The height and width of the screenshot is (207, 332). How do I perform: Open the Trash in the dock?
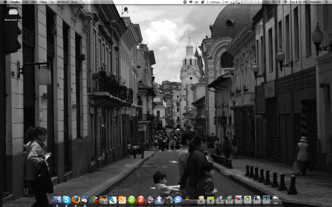(275, 199)
